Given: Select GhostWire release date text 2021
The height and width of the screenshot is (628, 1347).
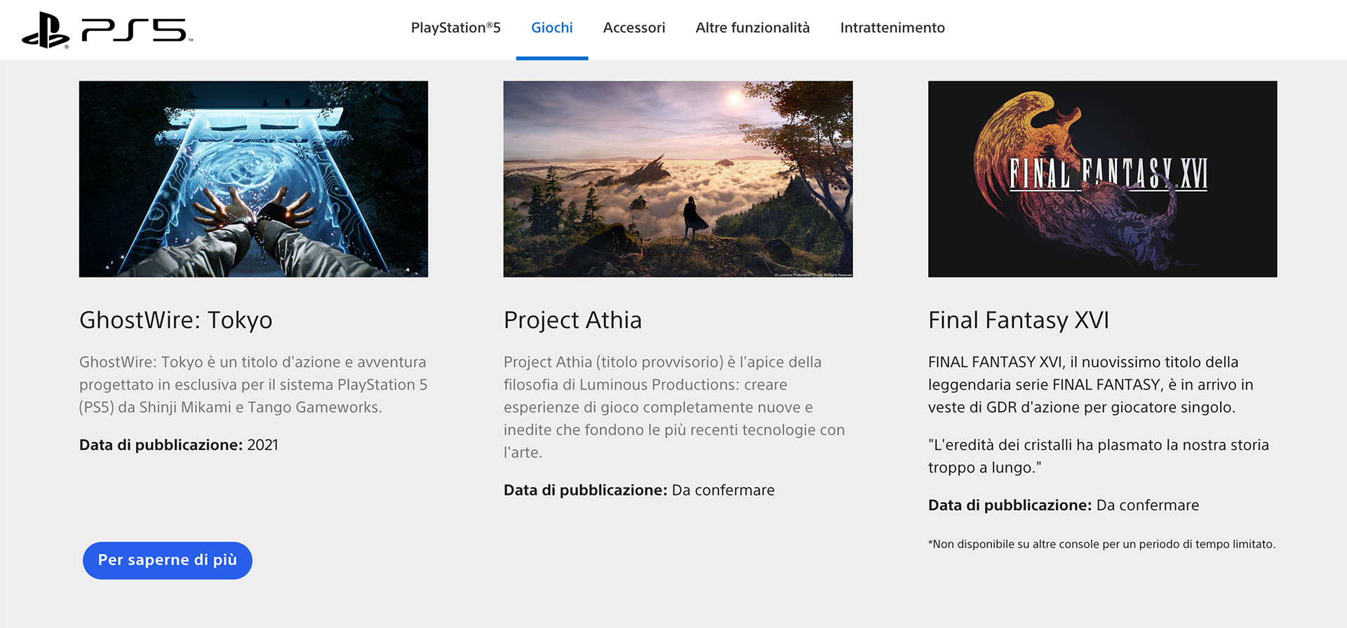Looking at the screenshot, I should coord(262,445).
